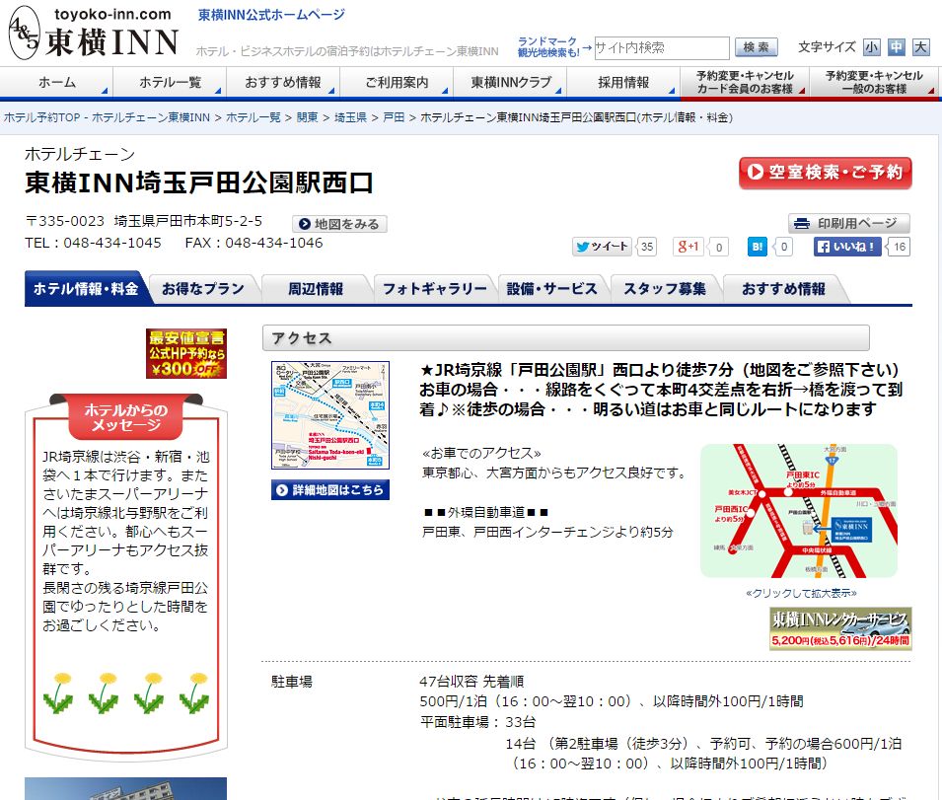Click 詳細地図はこちら button
The image size is (942, 800).
coord(330,490)
